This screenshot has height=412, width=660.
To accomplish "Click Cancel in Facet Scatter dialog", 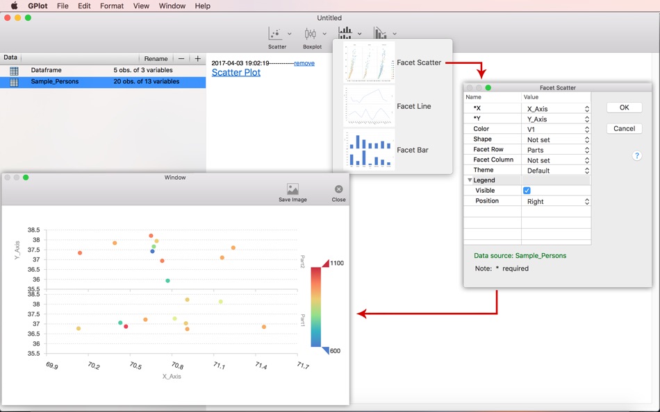I will click(x=625, y=128).
